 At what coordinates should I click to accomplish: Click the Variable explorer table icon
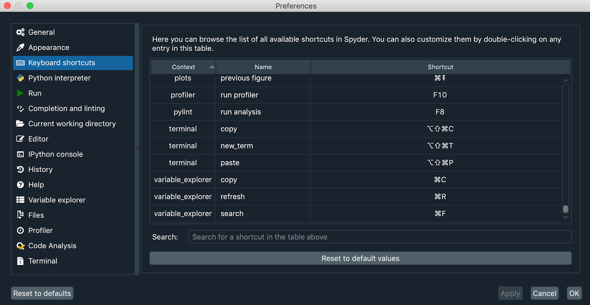click(20, 200)
